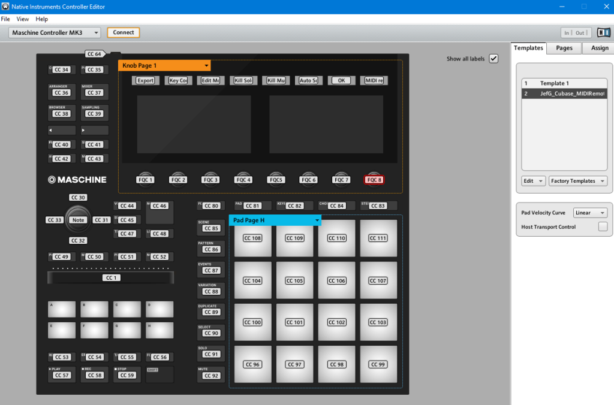Select encoder down direction CC 32

[78, 240]
